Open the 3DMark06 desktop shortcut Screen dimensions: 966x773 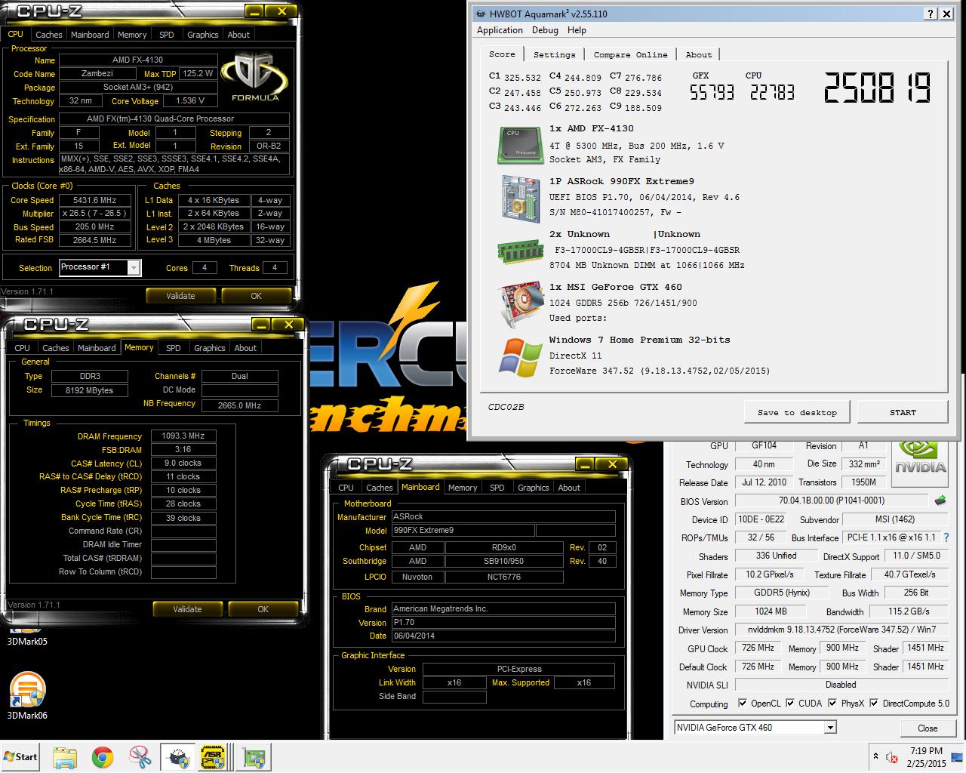pyautogui.click(x=27, y=695)
